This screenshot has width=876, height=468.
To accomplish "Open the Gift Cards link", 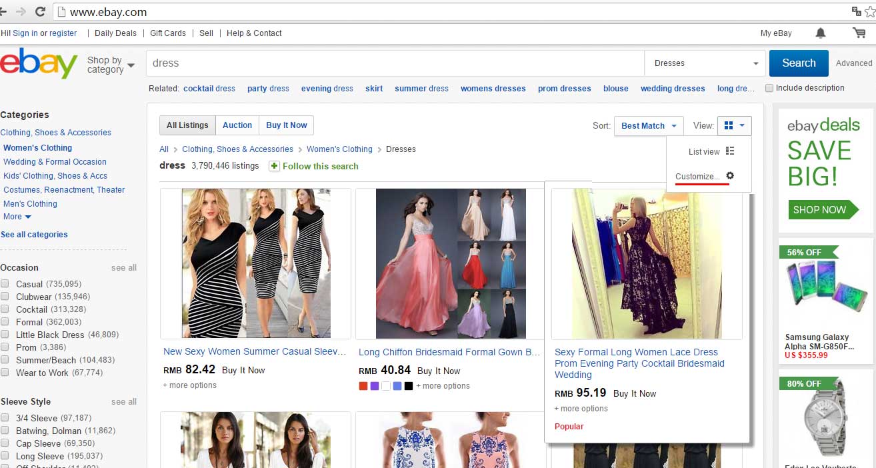I will [x=168, y=33].
